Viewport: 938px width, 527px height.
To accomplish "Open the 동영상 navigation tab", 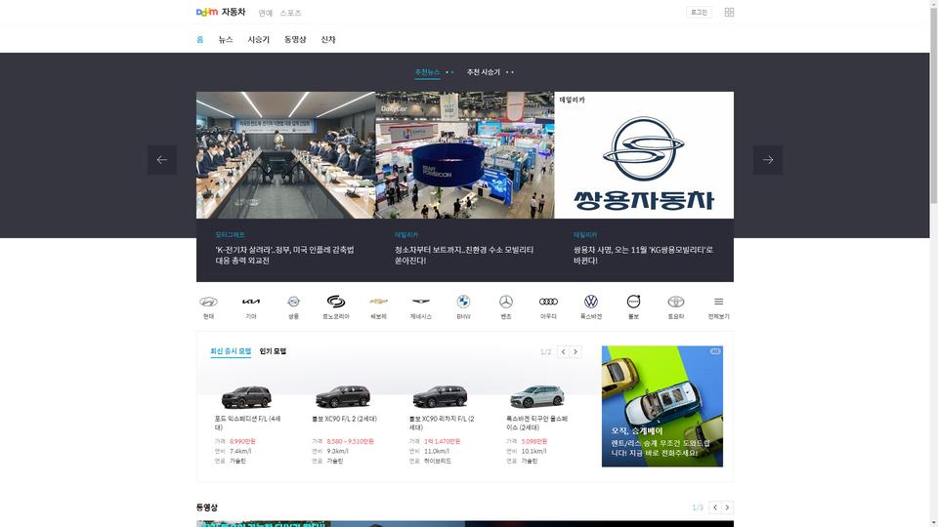I will tap(295, 39).
